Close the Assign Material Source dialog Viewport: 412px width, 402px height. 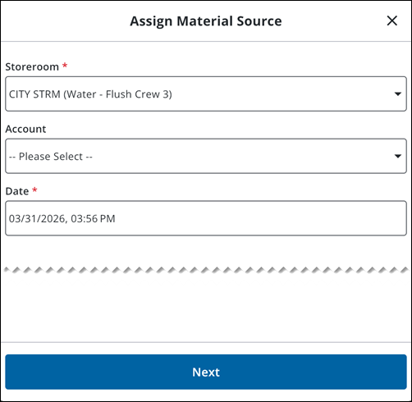391,21
